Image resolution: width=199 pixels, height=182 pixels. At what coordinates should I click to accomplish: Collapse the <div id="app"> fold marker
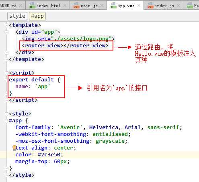6,32
